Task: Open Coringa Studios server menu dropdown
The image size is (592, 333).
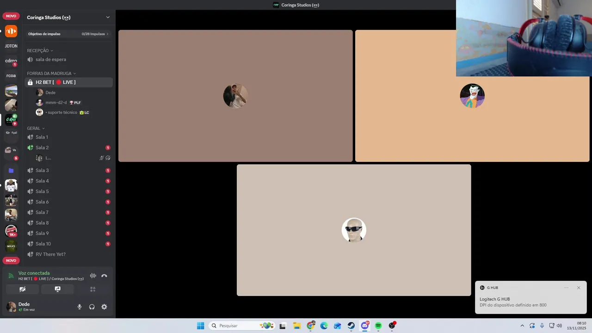Action: tap(108, 18)
